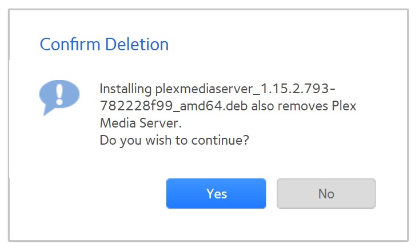The image size is (419, 247).
Task: Click the "Do you wish to continue?" text
Action: pyautogui.click(x=174, y=140)
